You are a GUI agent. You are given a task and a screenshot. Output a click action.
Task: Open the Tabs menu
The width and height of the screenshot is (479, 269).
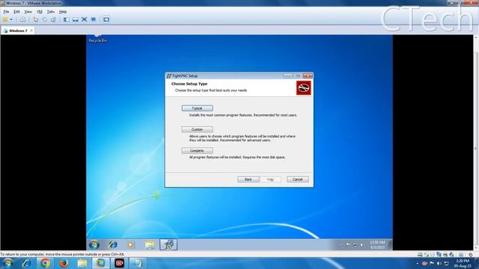pyautogui.click(x=50, y=12)
